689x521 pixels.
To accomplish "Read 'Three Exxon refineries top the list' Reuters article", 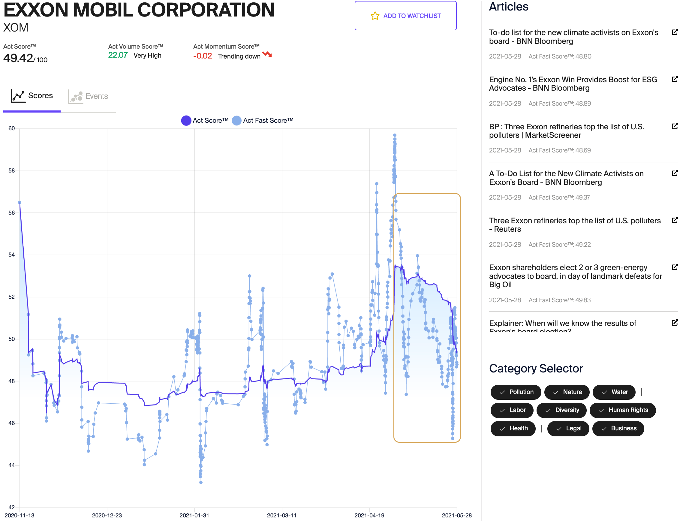I will pos(575,225).
